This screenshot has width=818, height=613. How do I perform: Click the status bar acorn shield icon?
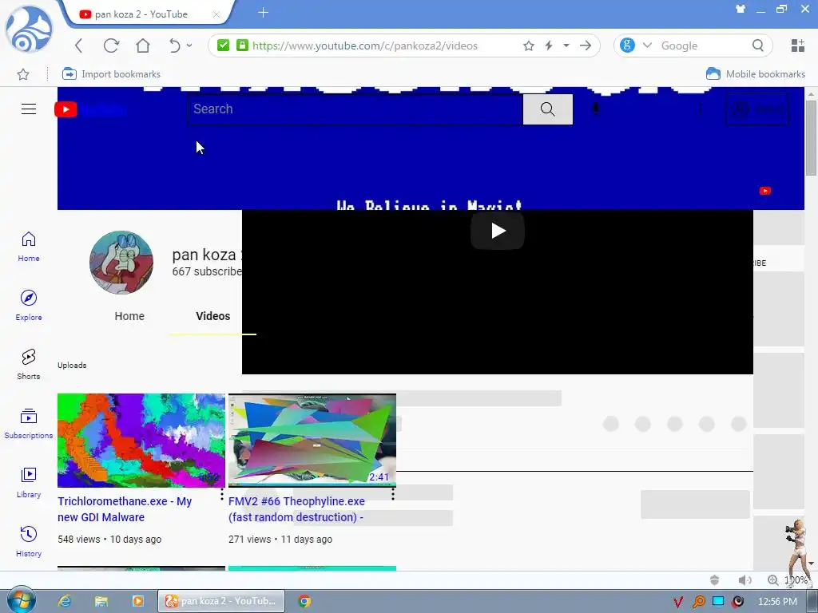coord(715,579)
